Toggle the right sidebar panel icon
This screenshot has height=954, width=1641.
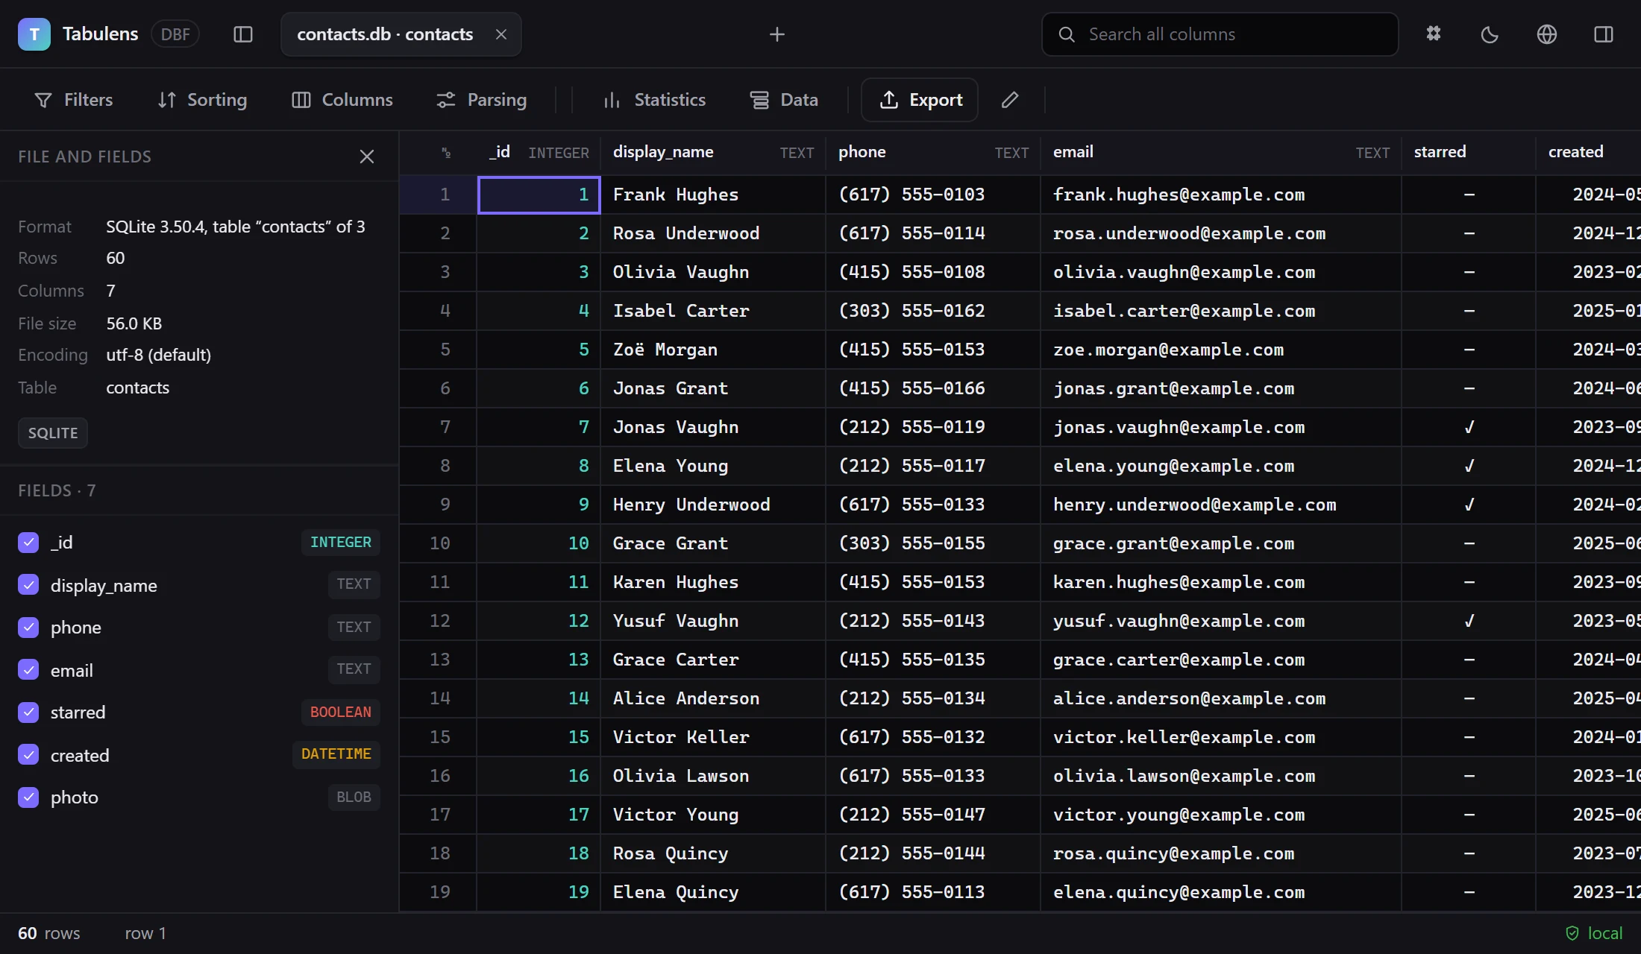[x=1604, y=34]
